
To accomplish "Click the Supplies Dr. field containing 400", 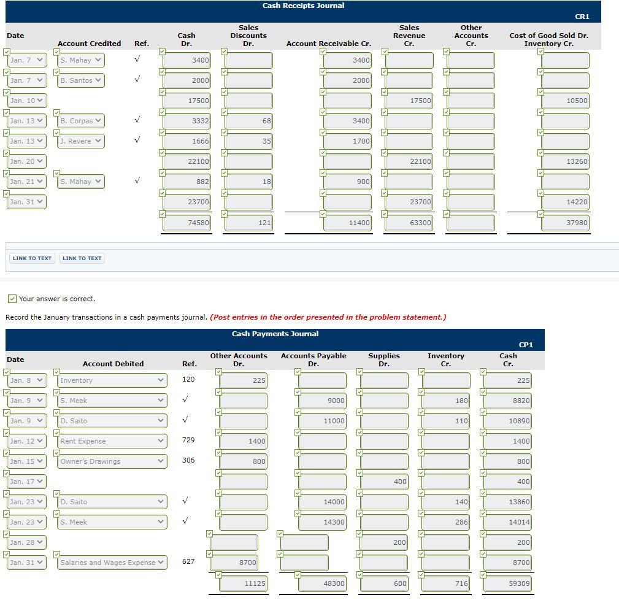I will (x=384, y=482).
